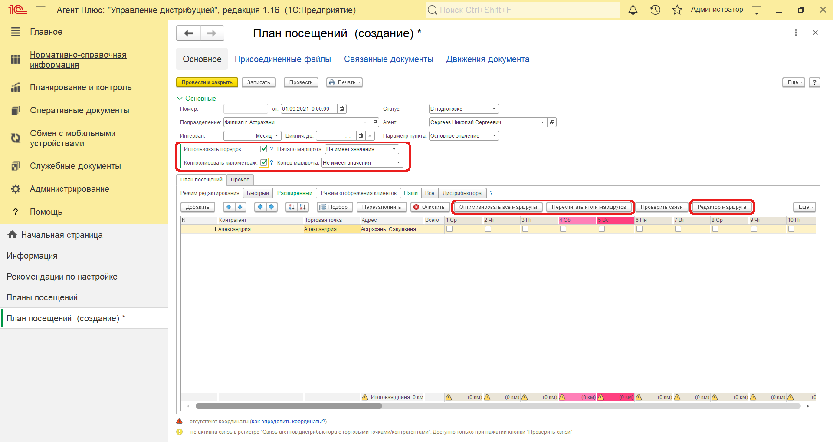Click Проверить связи button
Viewport: 833px width, 442px height.
pos(662,207)
